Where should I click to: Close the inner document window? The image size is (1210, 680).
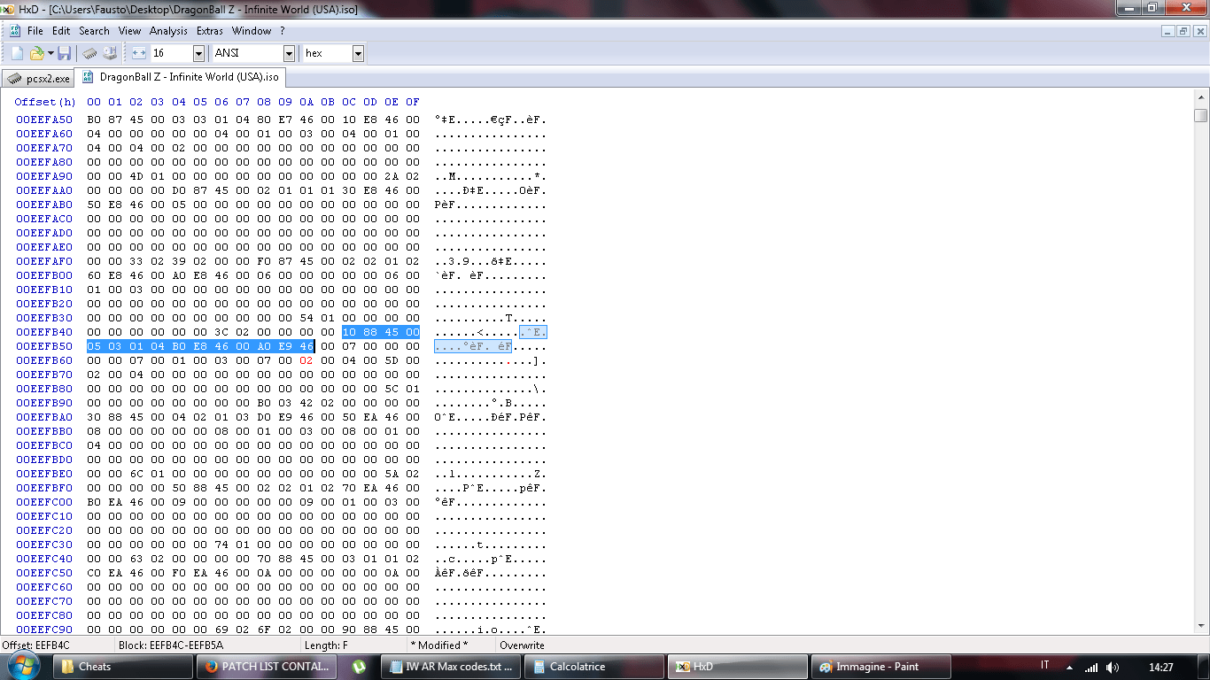point(1198,30)
